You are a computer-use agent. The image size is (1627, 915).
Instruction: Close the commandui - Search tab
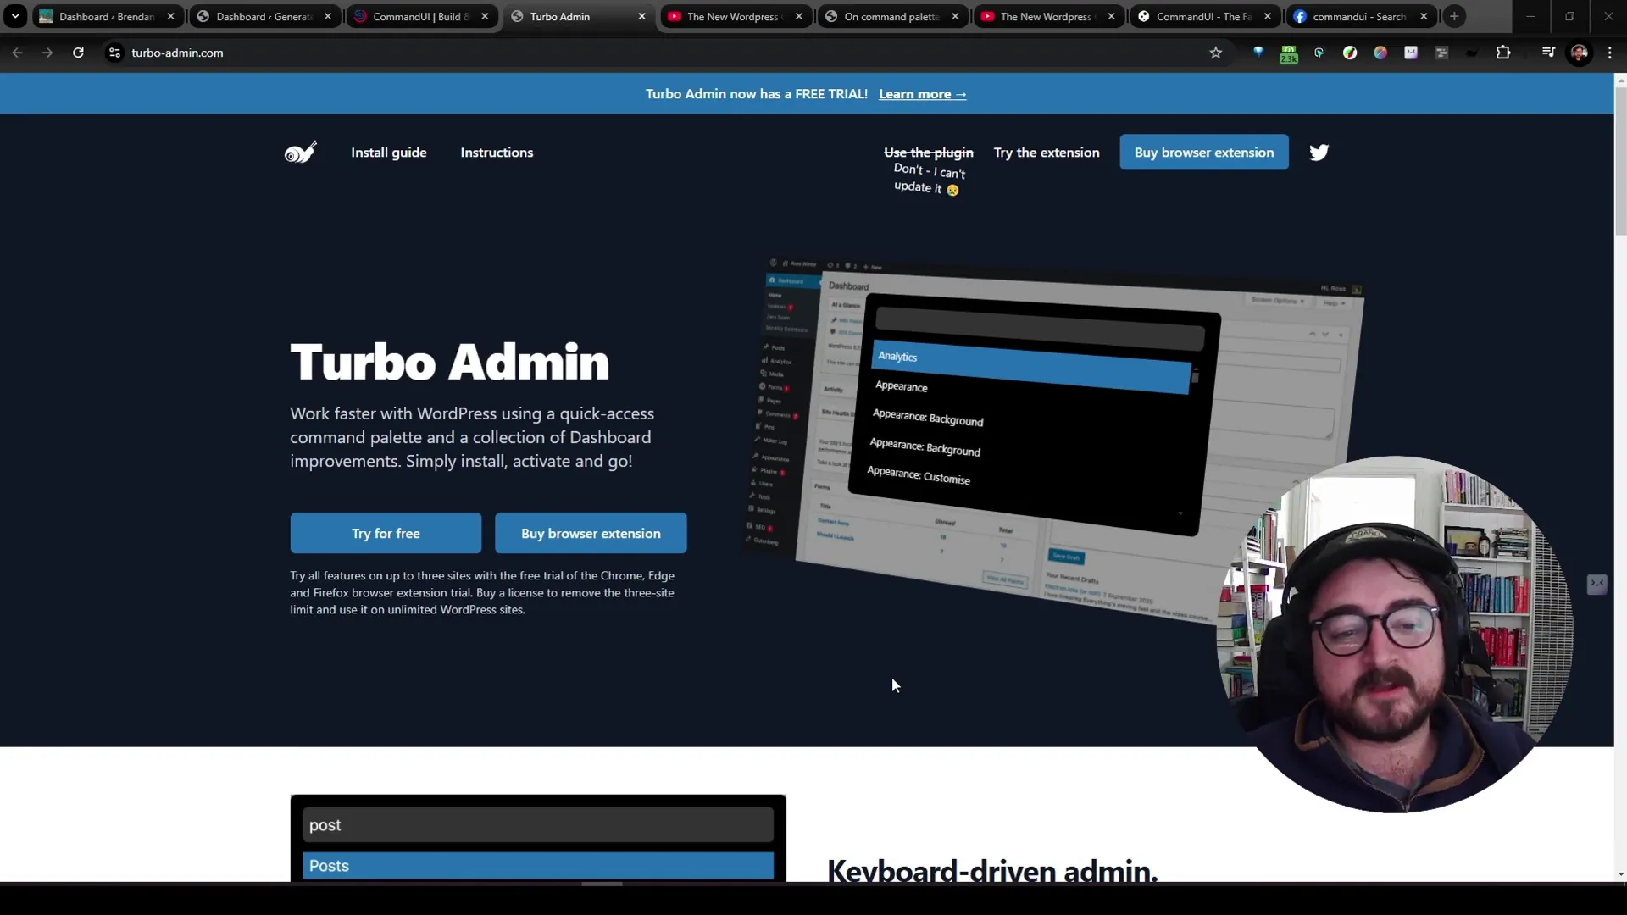pyautogui.click(x=1424, y=16)
